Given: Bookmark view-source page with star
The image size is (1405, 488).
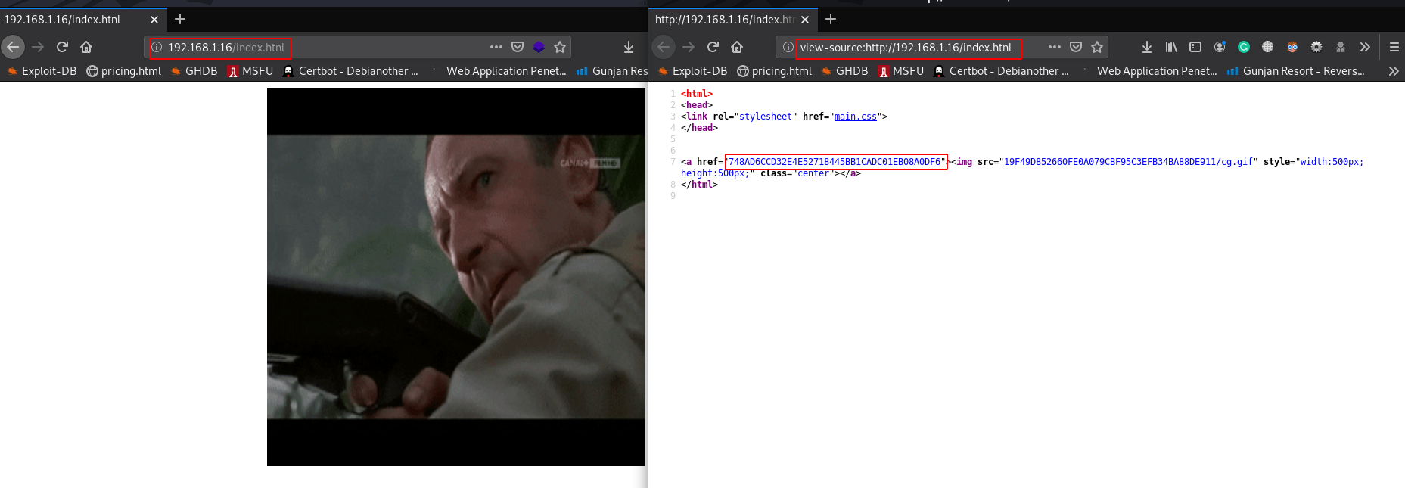Looking at the screenshot, I should pos(1097,47).
